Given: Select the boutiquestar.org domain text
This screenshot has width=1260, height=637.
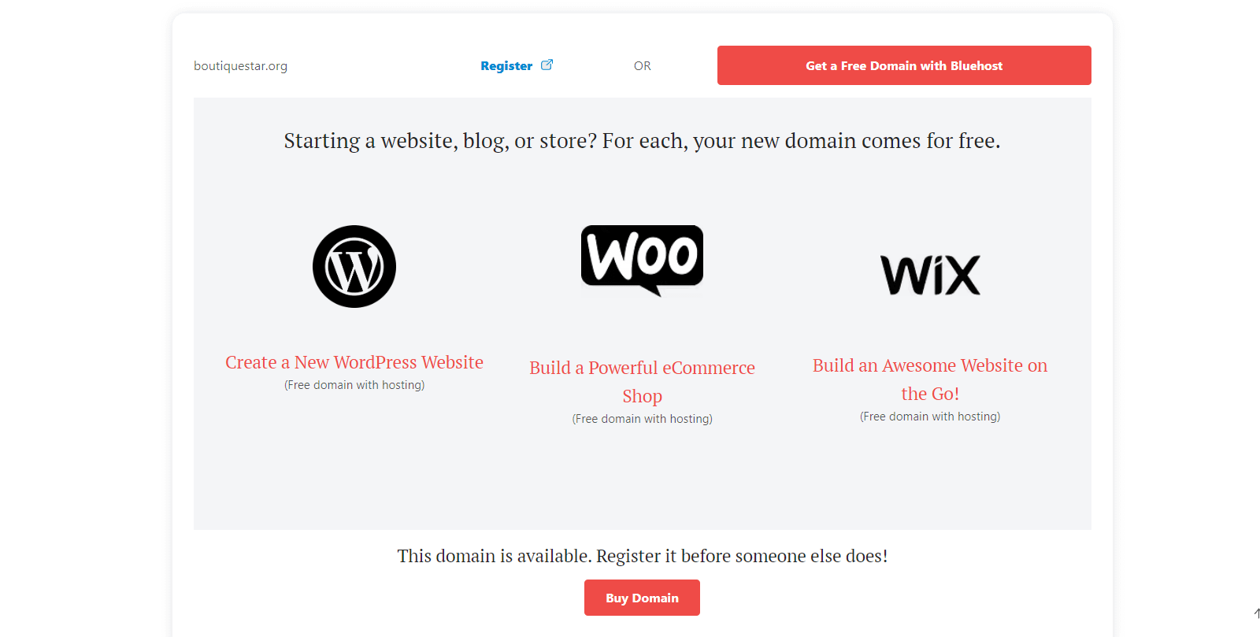Looking at the screenshot, I should tap(240, 66).
